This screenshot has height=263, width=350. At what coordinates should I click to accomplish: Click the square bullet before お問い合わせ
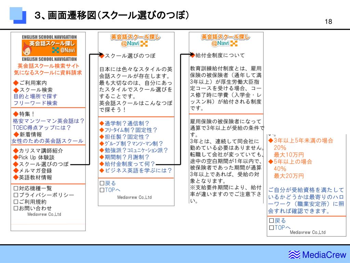(x=16, y=208)
